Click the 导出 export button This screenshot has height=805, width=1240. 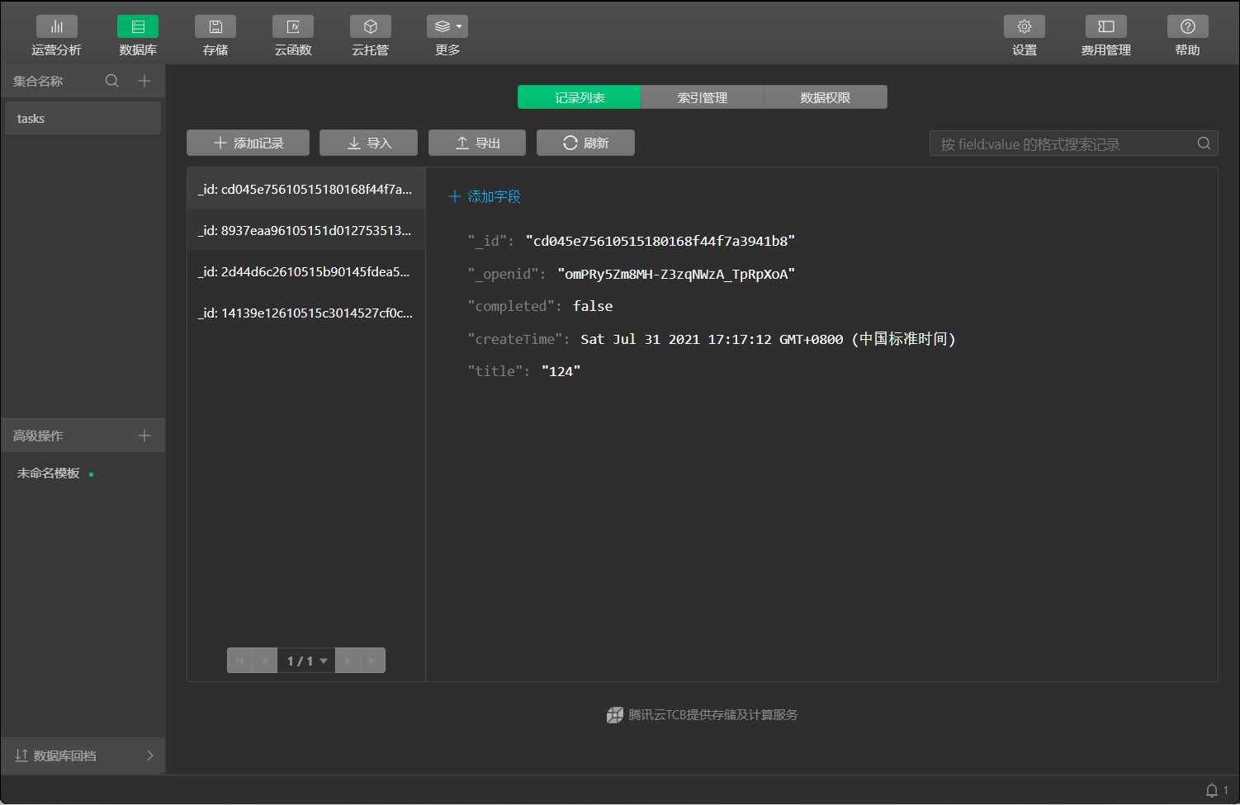tap(477, 143)
